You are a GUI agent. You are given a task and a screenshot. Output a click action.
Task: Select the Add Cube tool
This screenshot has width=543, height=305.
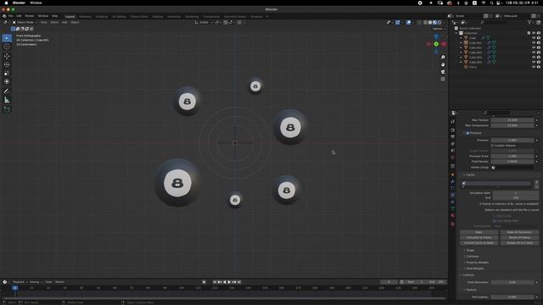[7, 109]
